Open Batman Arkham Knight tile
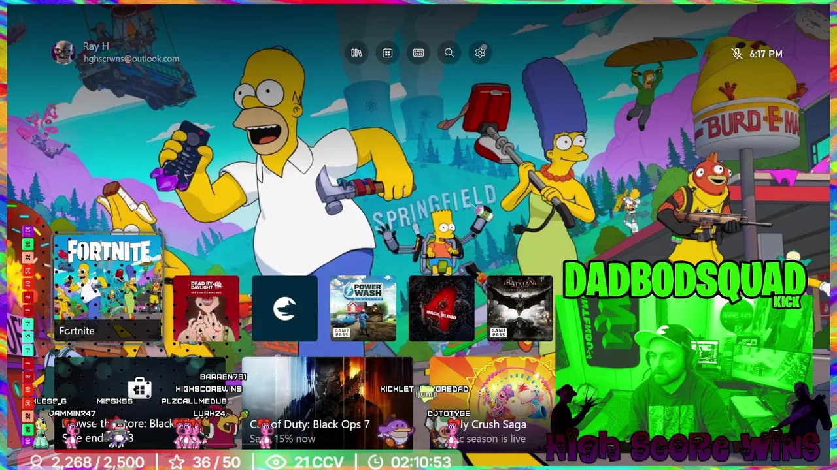Screen dimensions: 837x470 point(520,309)
